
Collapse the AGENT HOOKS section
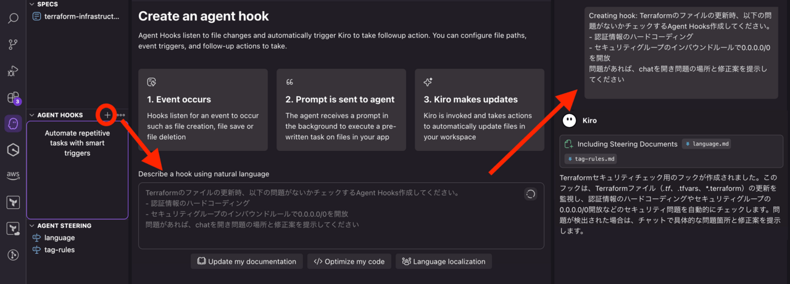32,115
